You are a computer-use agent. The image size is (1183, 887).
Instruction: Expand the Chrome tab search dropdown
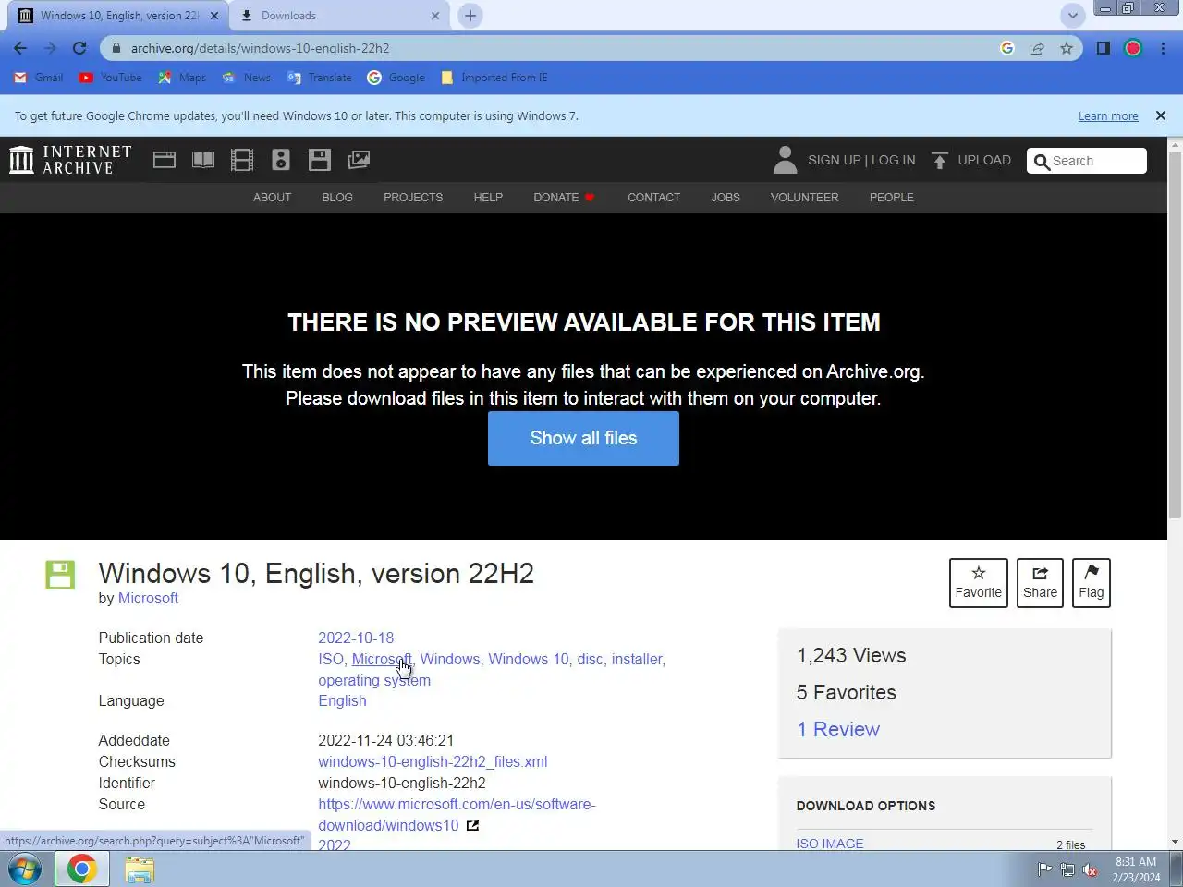(x=1073, y=16)
